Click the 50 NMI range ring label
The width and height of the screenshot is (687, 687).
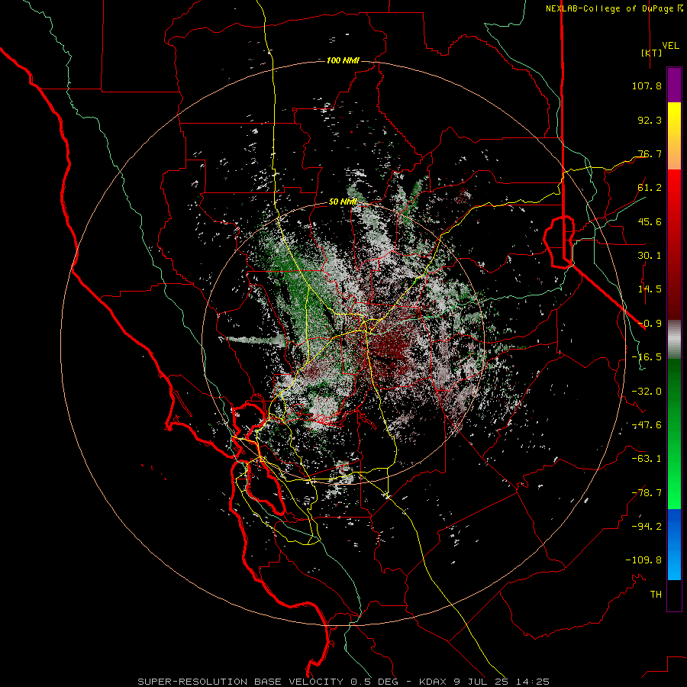coord(343,202)
